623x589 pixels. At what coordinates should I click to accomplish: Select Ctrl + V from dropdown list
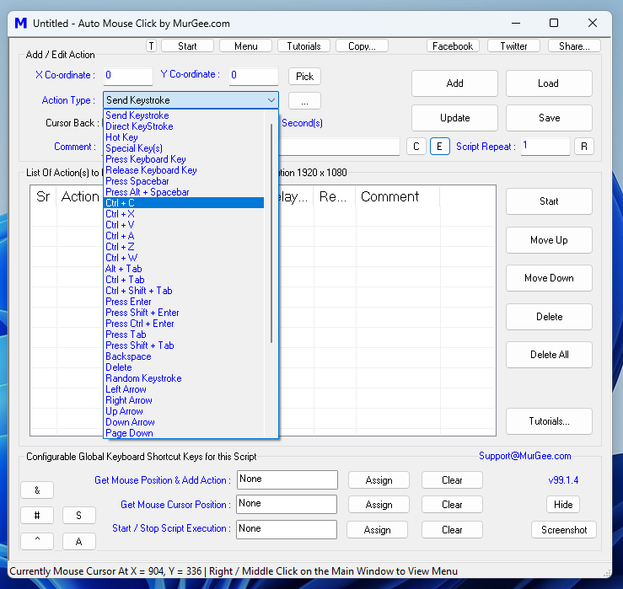pos(120,225)
